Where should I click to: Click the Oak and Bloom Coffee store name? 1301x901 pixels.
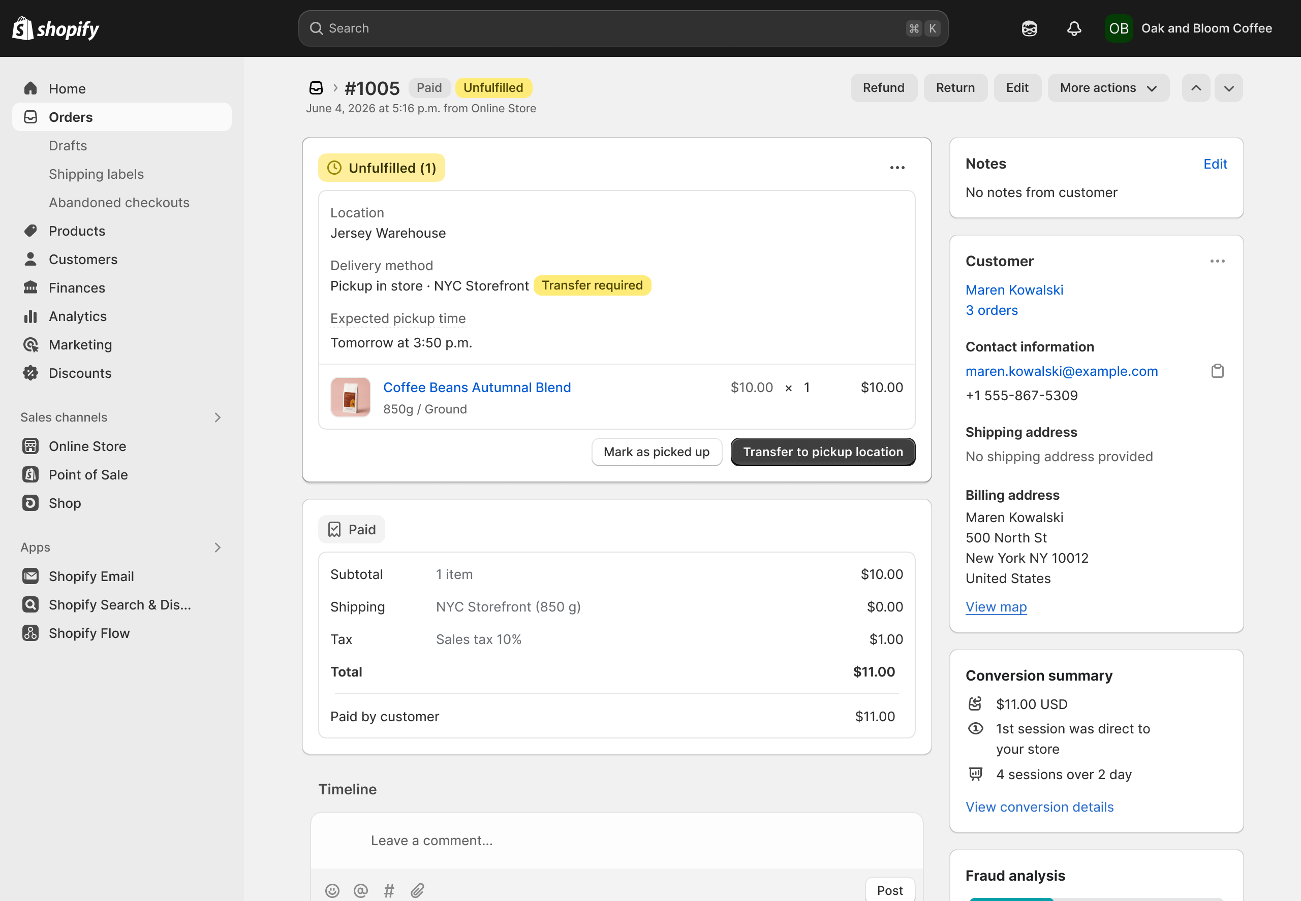(1206, 28)
